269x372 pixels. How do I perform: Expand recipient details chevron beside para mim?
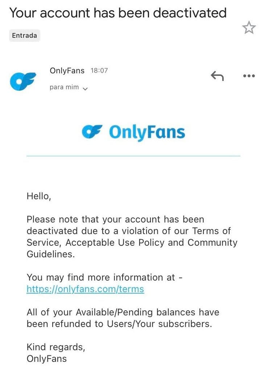86,88
